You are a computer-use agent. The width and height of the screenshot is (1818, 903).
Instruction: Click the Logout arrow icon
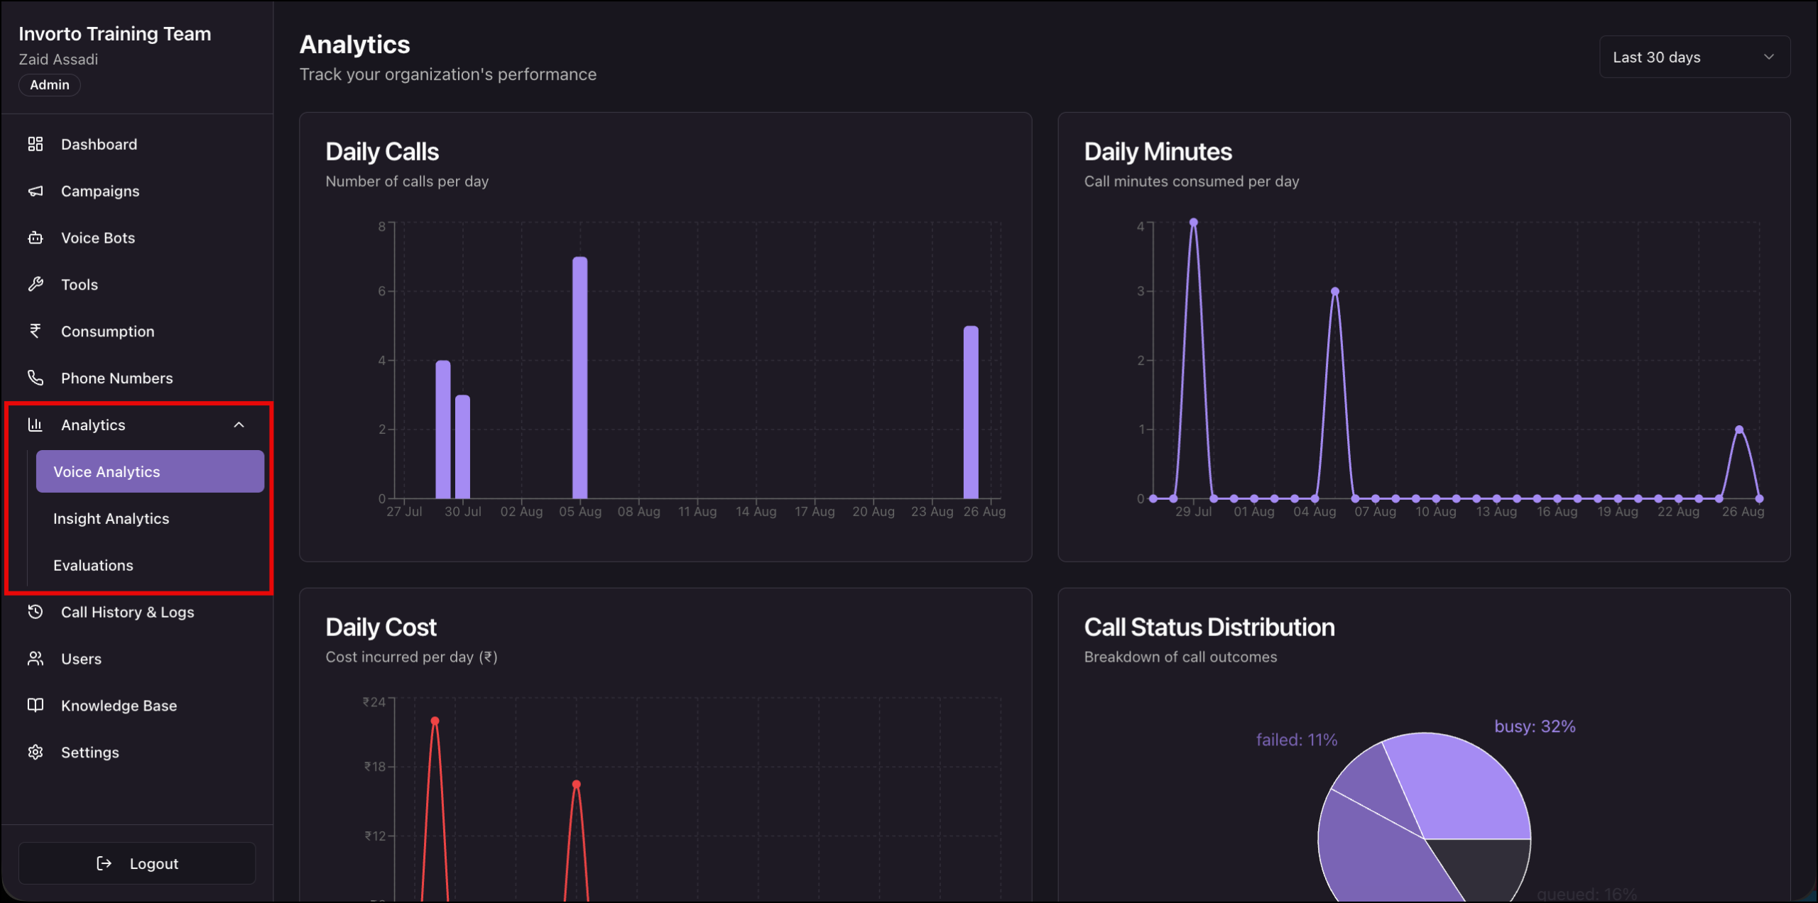tap(104, 863)
